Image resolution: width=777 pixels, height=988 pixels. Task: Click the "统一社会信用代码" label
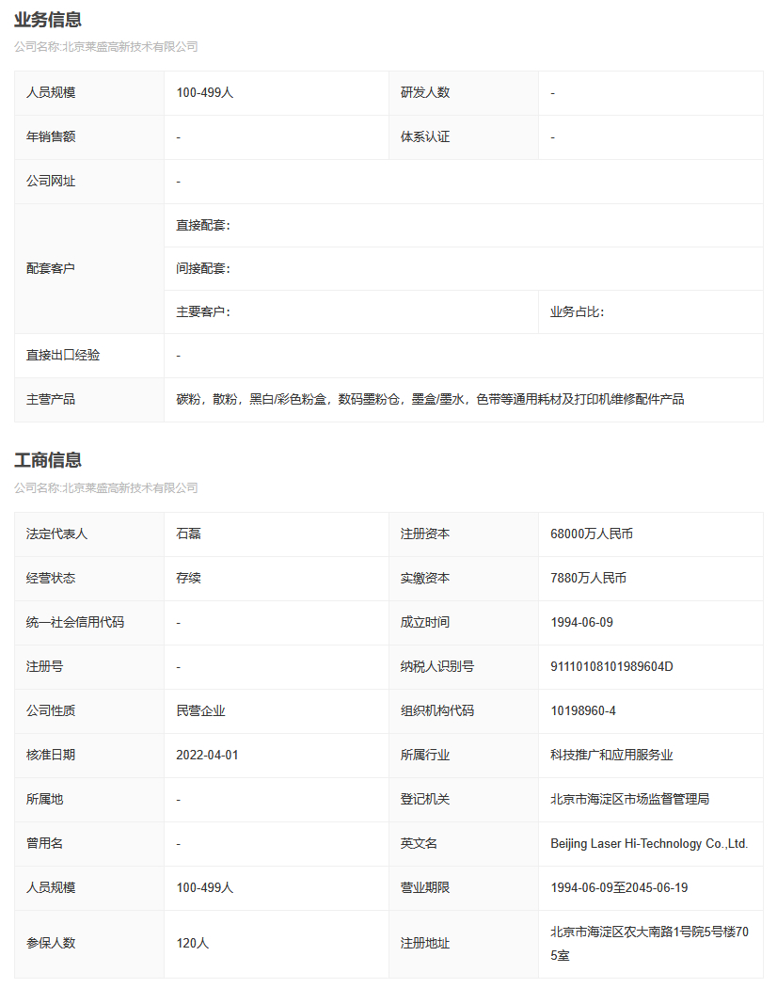pos(75,623)
